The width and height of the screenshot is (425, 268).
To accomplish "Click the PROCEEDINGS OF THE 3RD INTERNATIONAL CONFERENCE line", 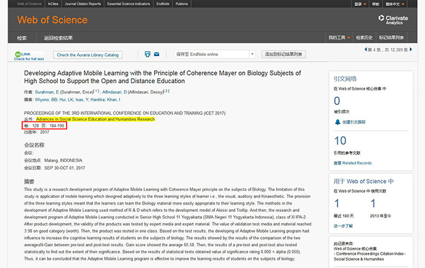I will click(124, 113).
